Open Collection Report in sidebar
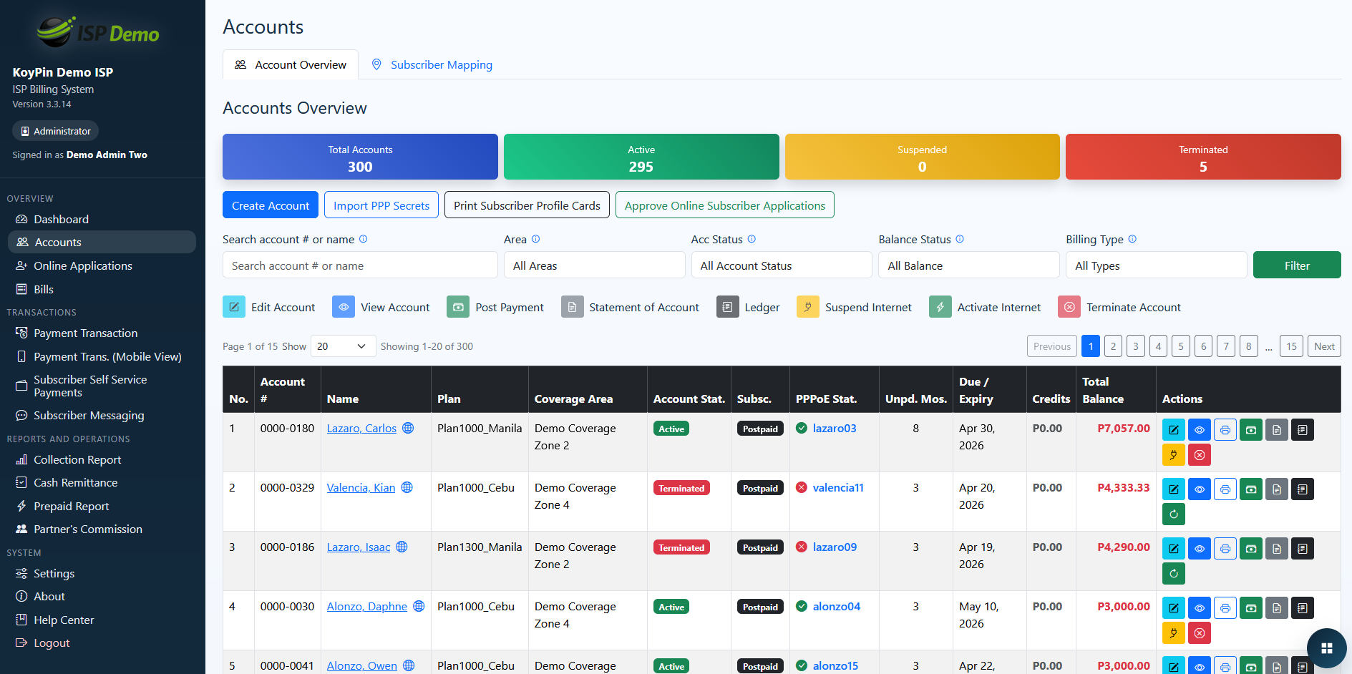This screenshot has width=1352, height=674. 102,459
